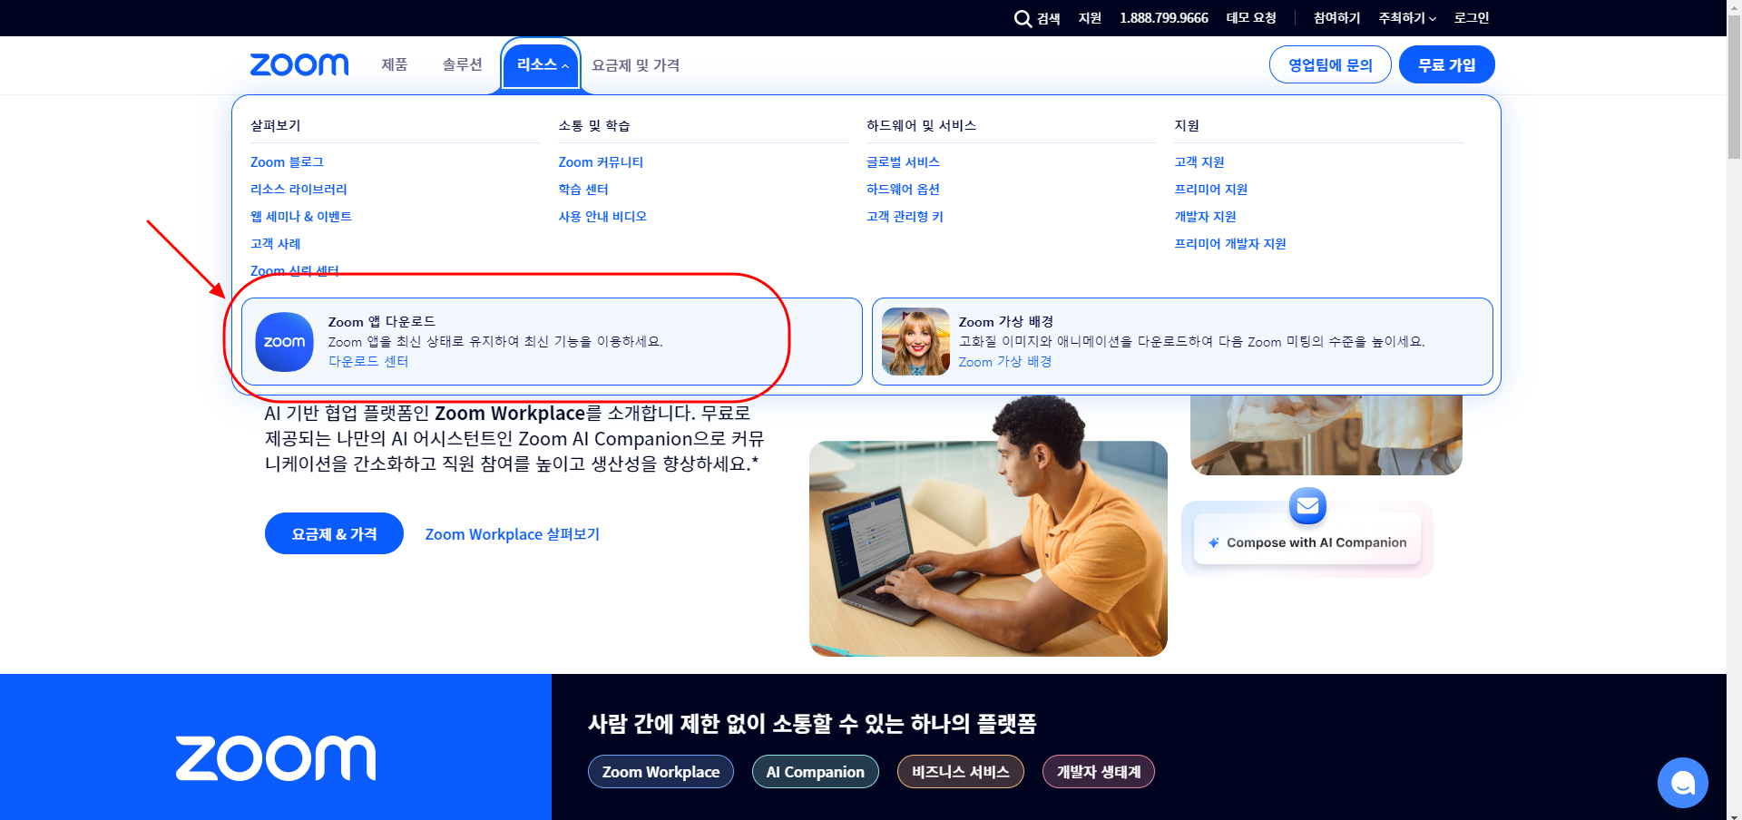Click the Compose with AI Companion card
Screen dimensions: 1742x820
point(1307,542)
